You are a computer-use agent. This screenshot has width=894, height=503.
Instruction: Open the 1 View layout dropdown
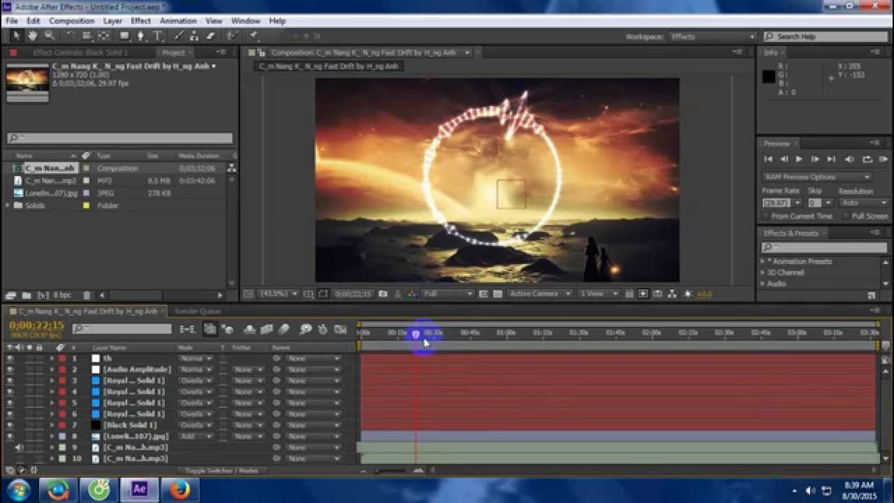[601, 294]
